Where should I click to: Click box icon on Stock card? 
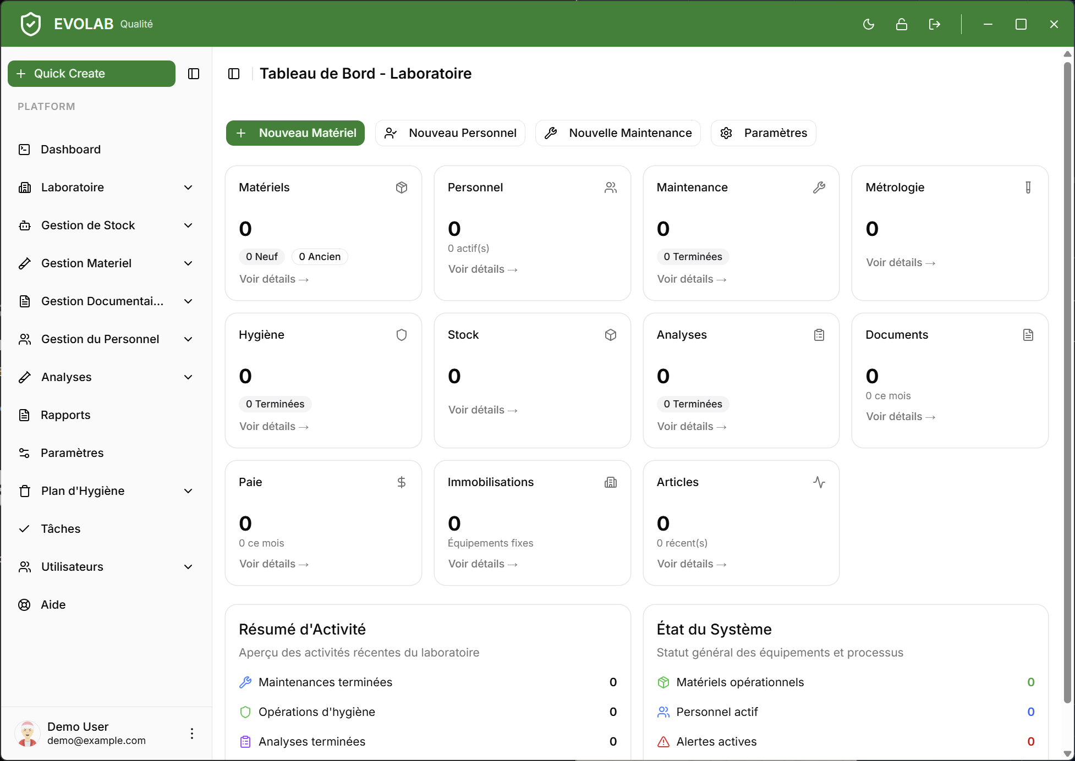[611, 335]
